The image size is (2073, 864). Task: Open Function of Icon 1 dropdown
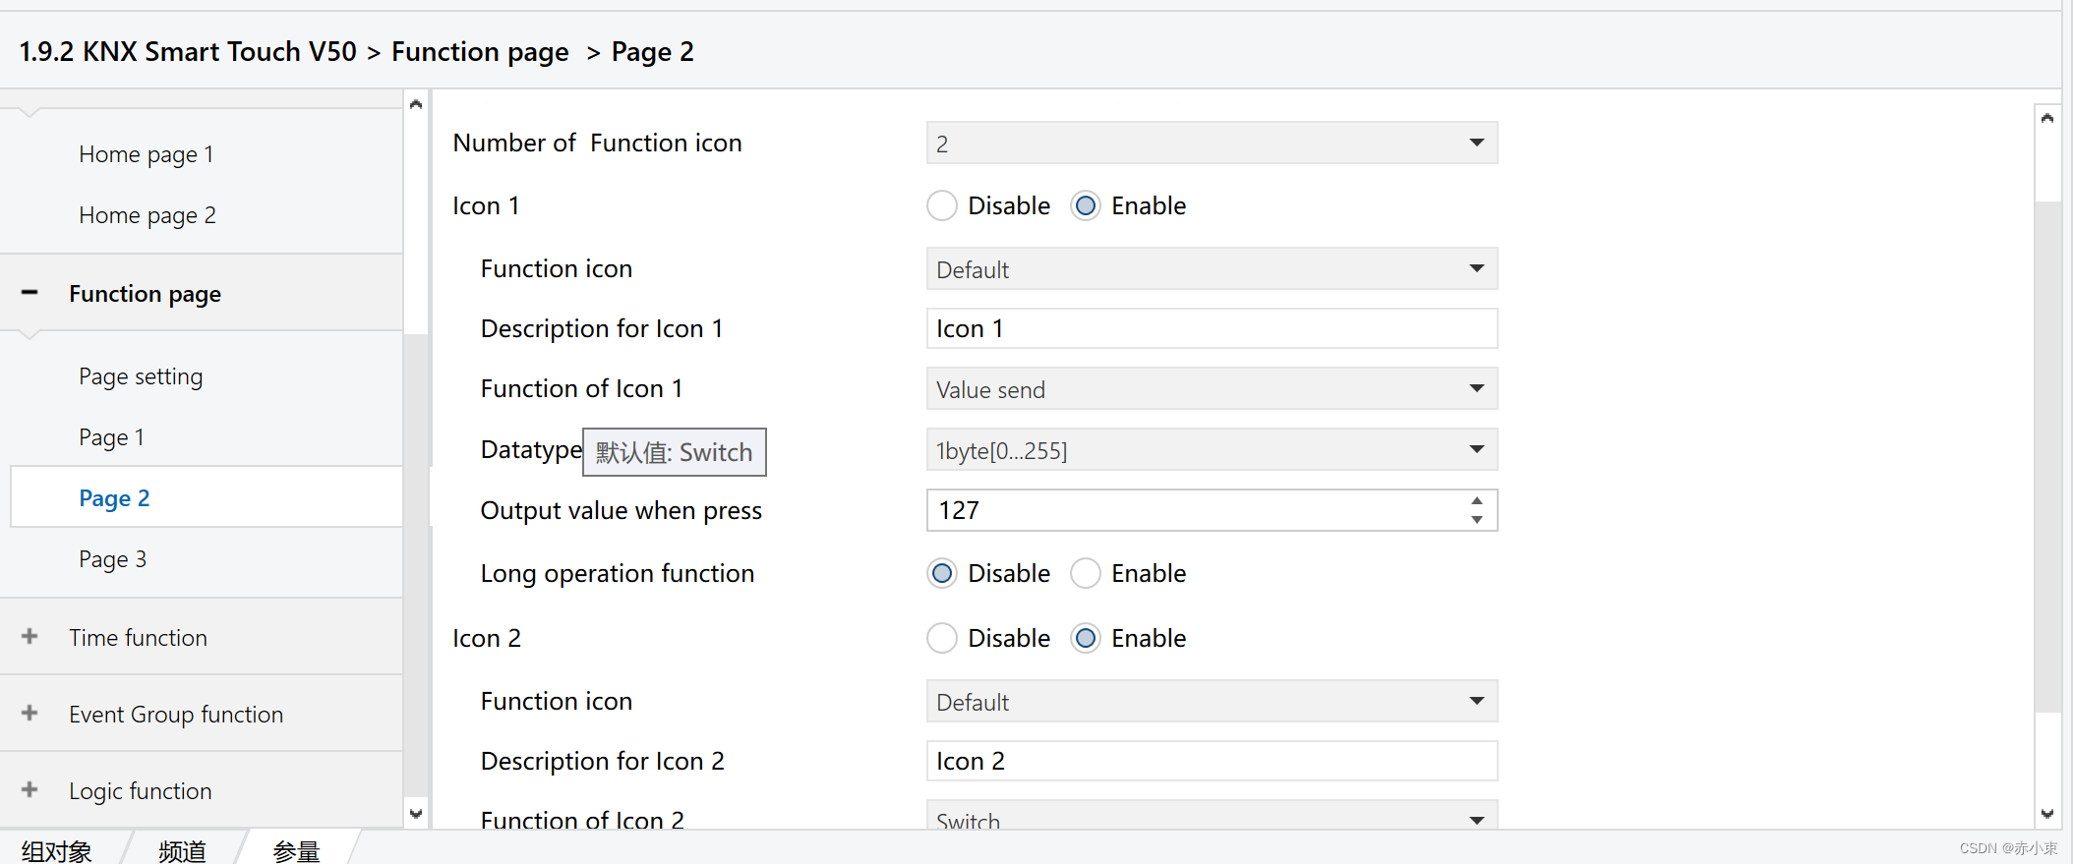pos(1211,389)
